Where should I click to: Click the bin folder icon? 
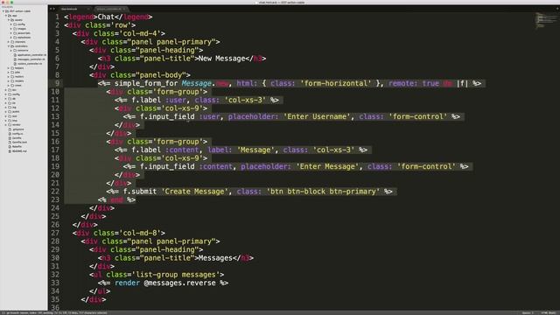coord(10,90)
